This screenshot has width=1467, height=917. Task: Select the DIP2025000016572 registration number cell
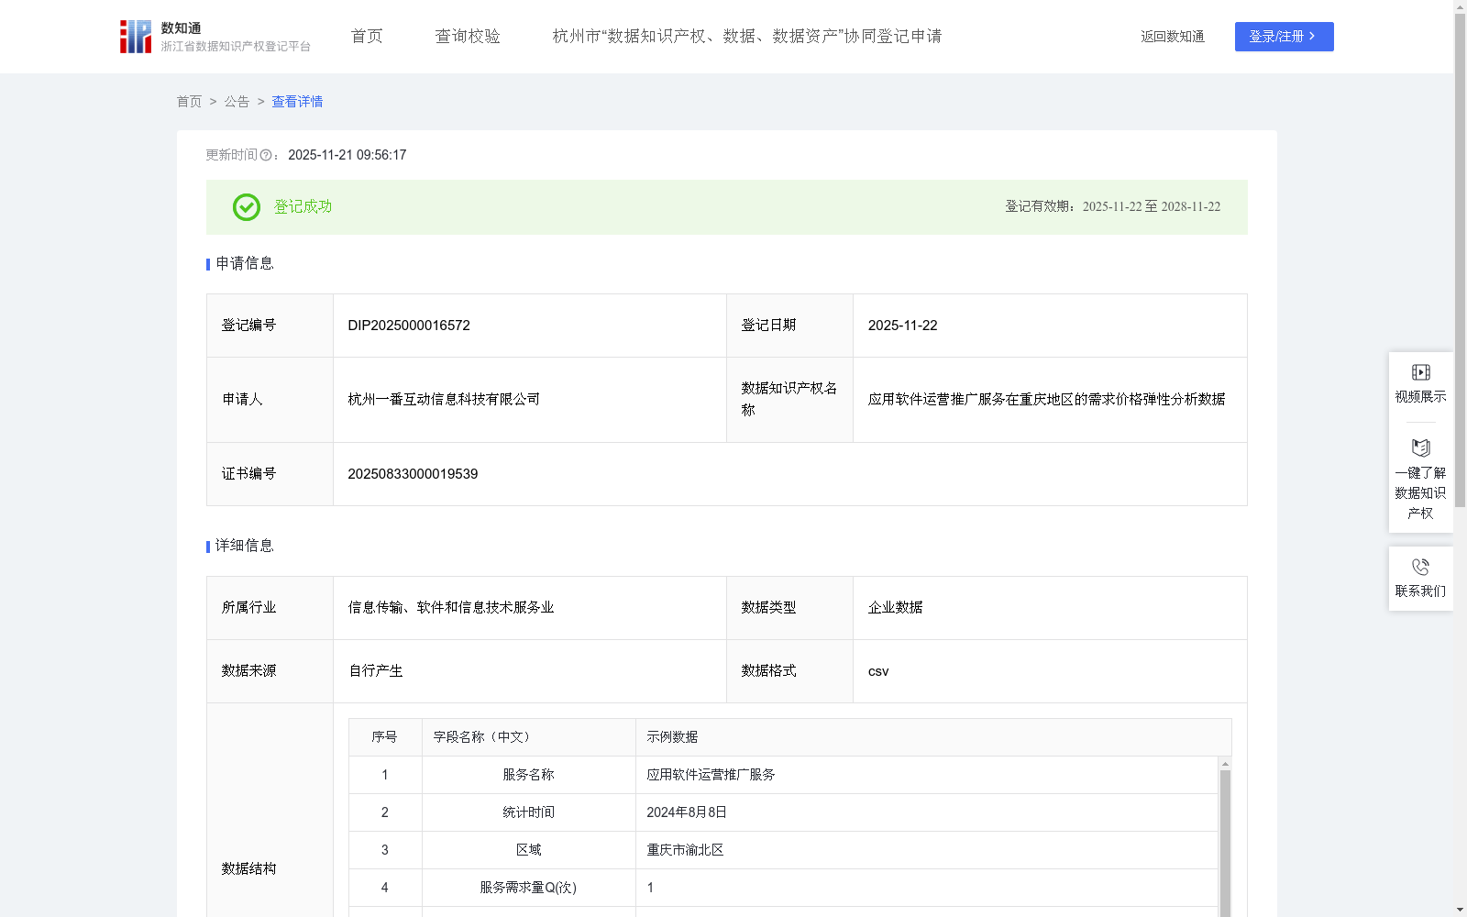[x=408, y=325]
